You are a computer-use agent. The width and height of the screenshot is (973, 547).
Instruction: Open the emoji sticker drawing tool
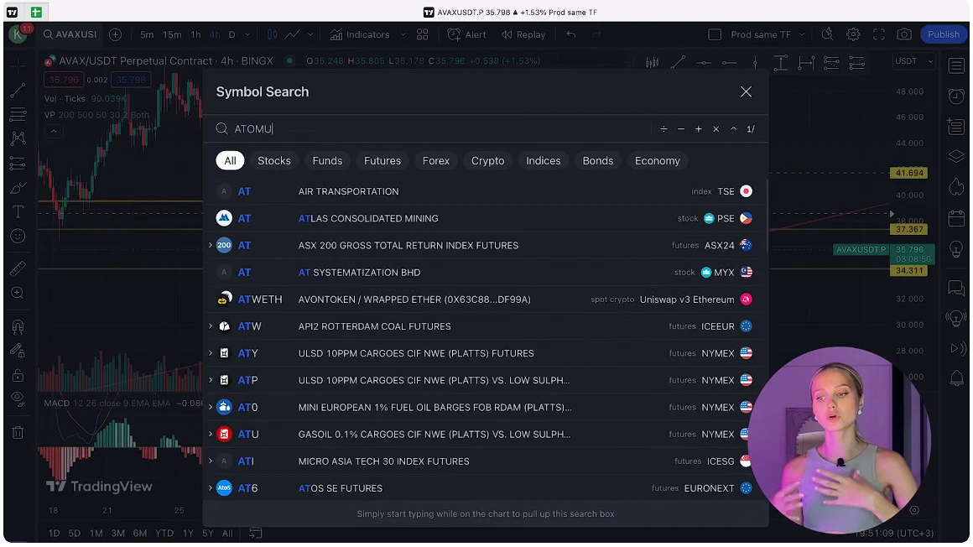point(17,236)
